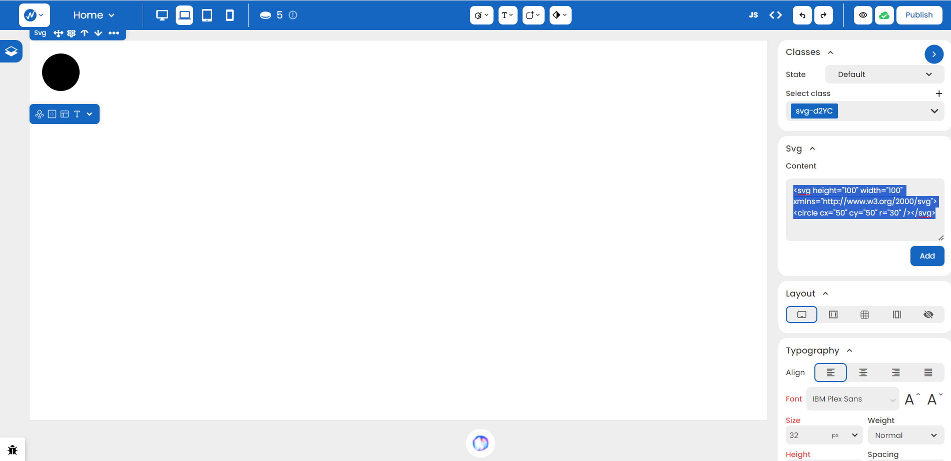This screenshot has width=951, height=461.
Task: Switch to laptop viewport
Action: [185, 15]
